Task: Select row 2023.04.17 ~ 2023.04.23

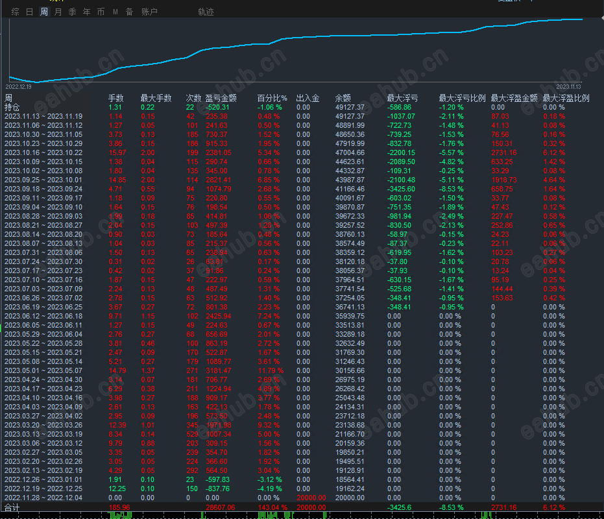Action: (302, 389)
